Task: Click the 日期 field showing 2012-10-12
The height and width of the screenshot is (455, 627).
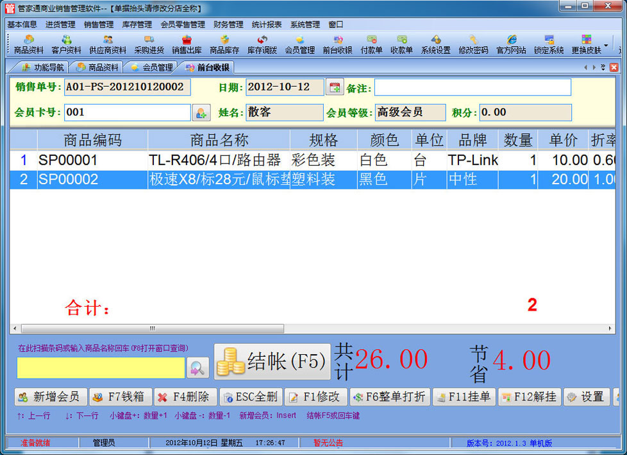Action: 285,87
